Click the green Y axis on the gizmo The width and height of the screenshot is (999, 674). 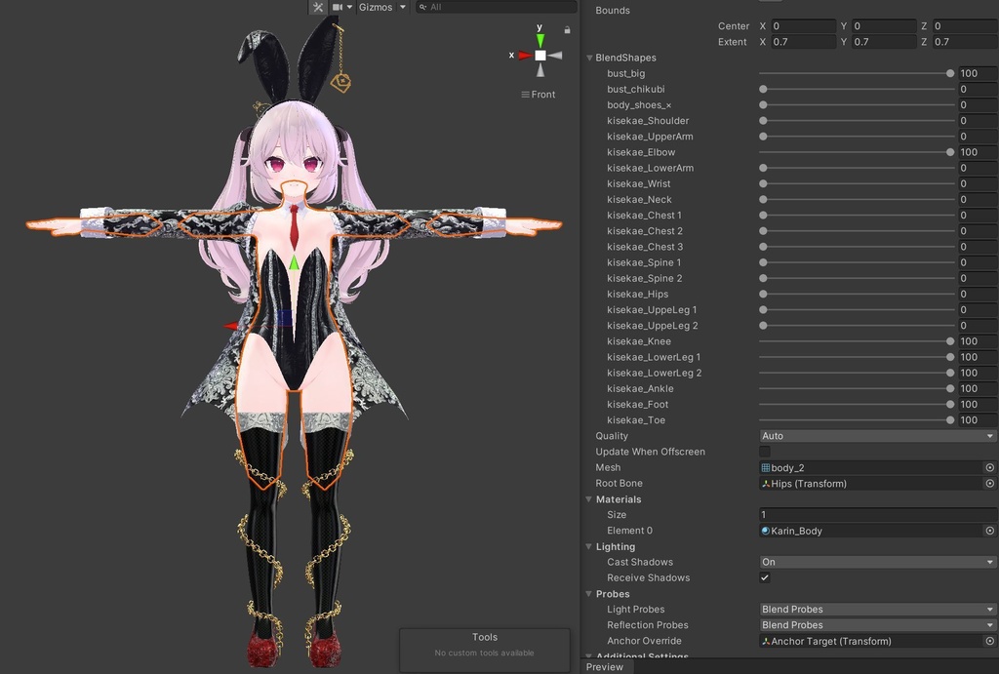(539, 38)
